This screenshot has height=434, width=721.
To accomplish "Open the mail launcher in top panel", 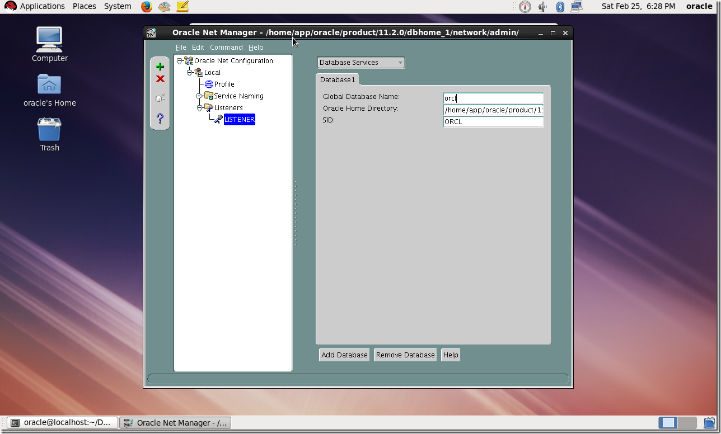I will tap(164, 7).
